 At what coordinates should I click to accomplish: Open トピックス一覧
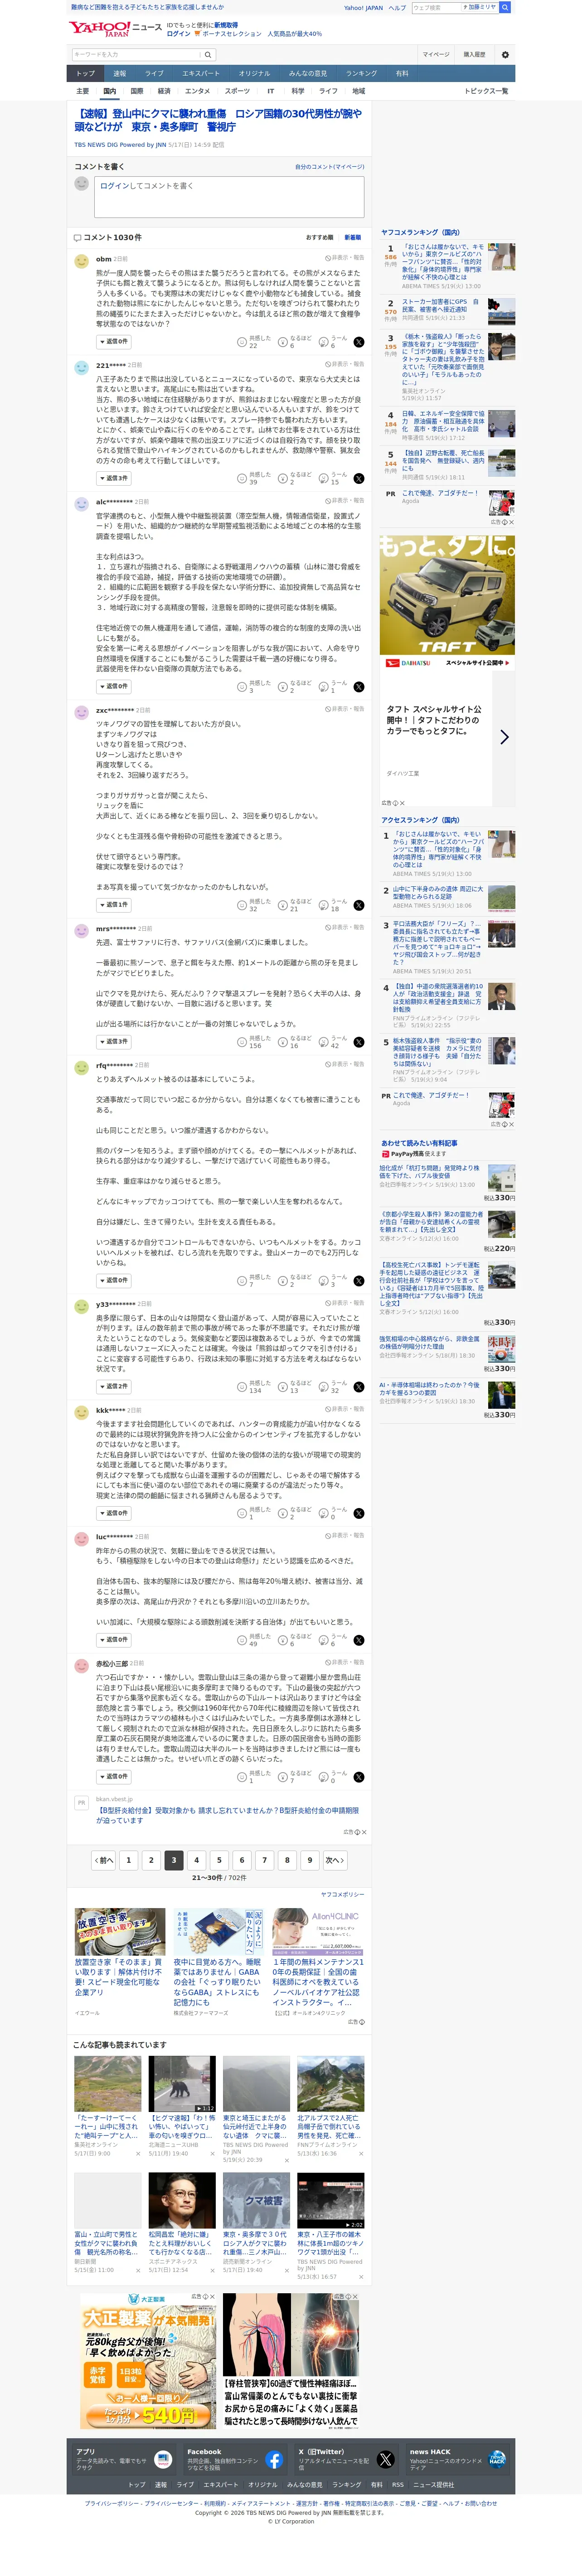pos(486,91)
